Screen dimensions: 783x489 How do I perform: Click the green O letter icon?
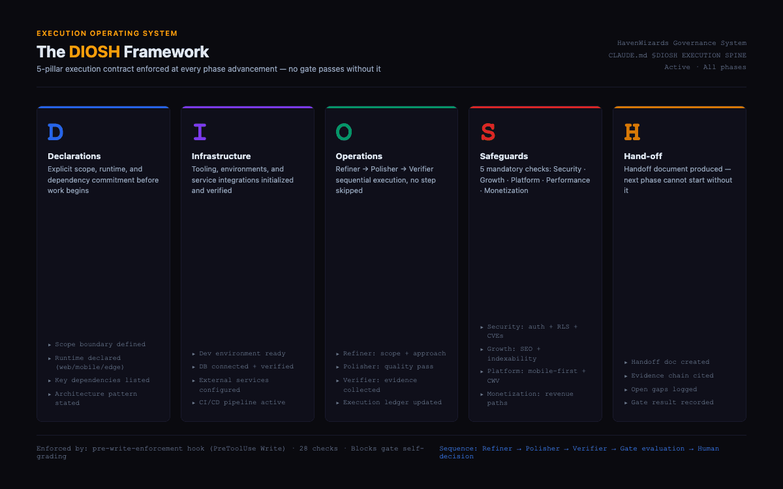pos(344,132)
